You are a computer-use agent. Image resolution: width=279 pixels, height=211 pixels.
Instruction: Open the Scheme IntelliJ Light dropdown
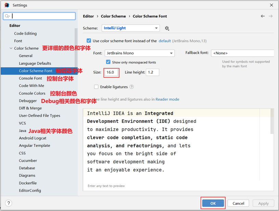[x=131, y=28]
